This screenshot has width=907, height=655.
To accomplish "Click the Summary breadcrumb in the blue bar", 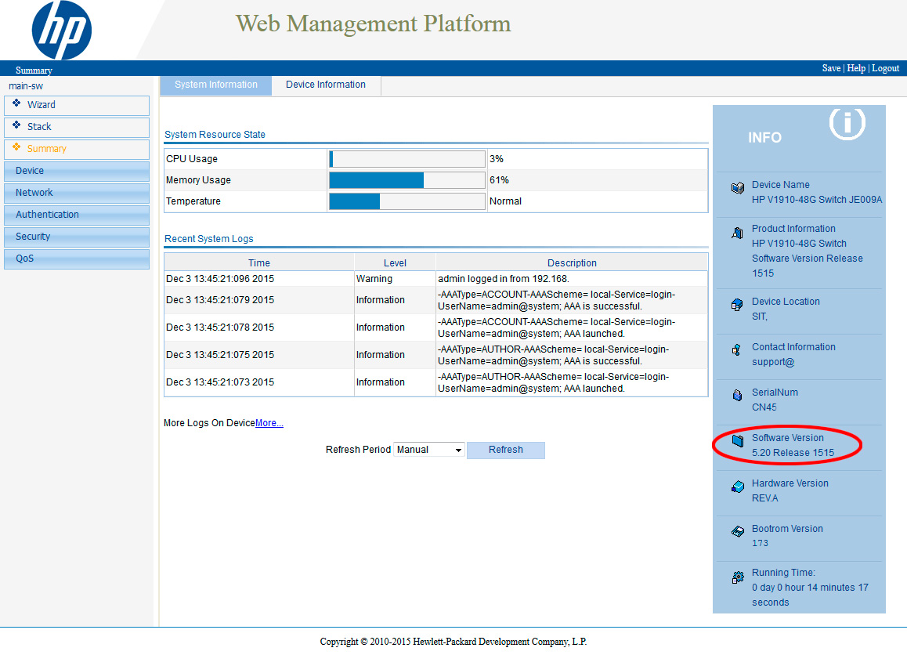I will coord(34,71).
